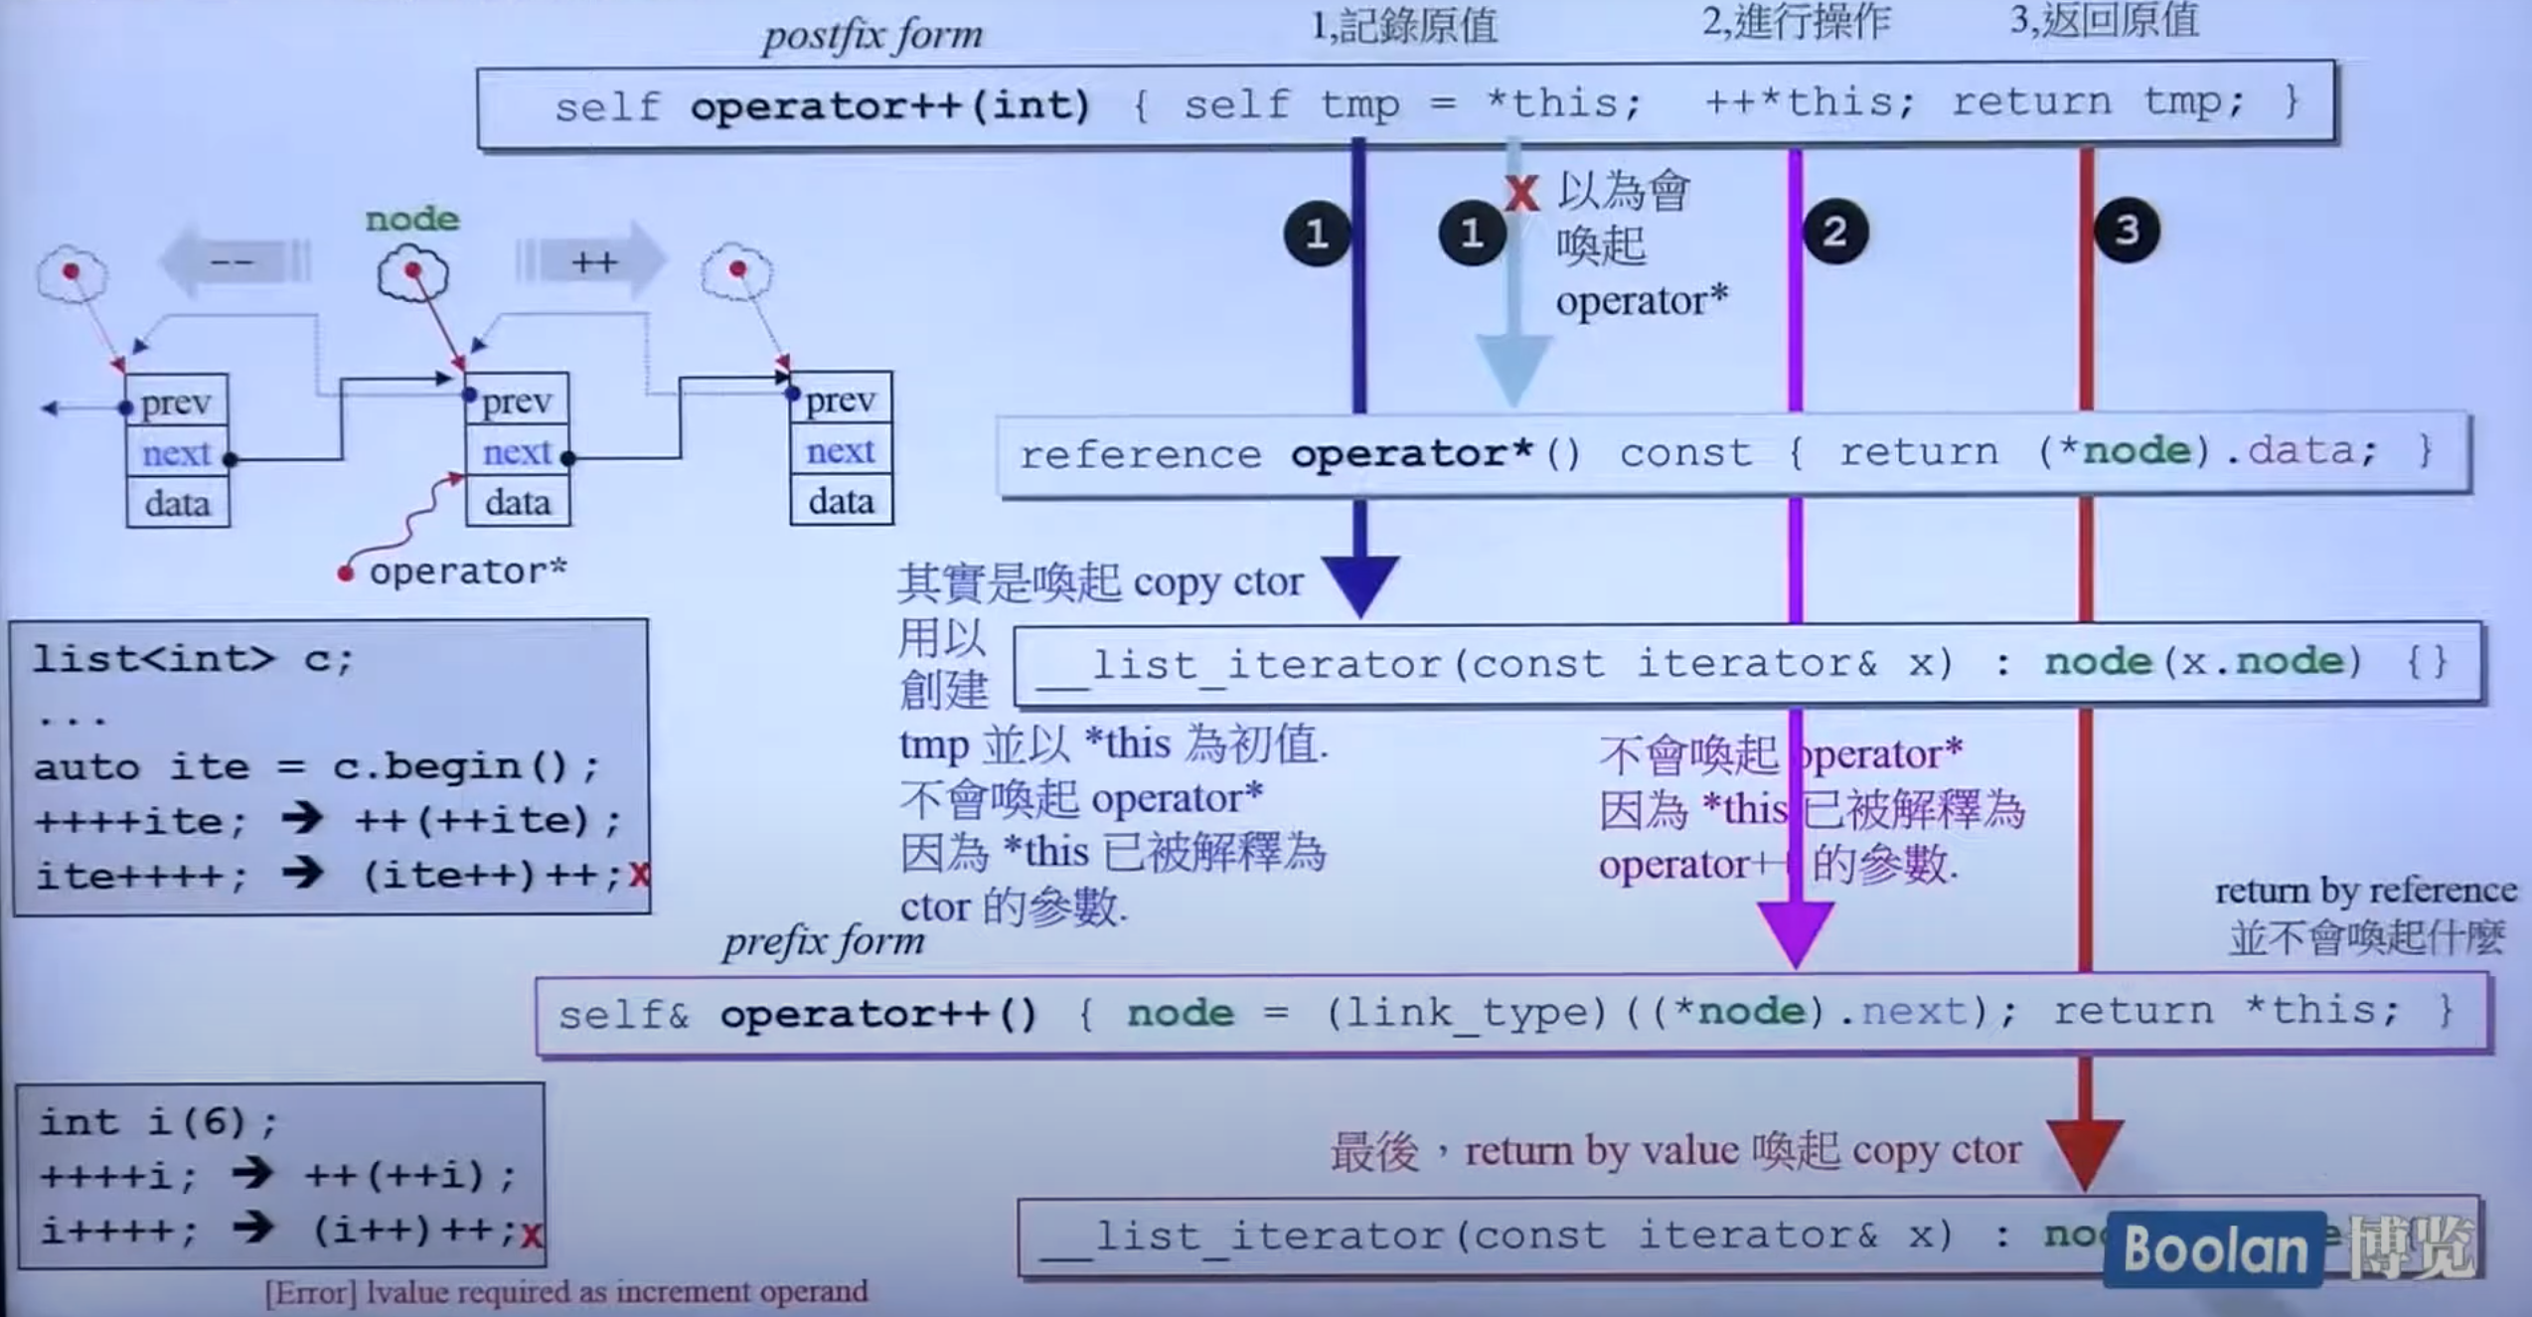Click the prefix self& operator++() code box

point(1510,1014)
